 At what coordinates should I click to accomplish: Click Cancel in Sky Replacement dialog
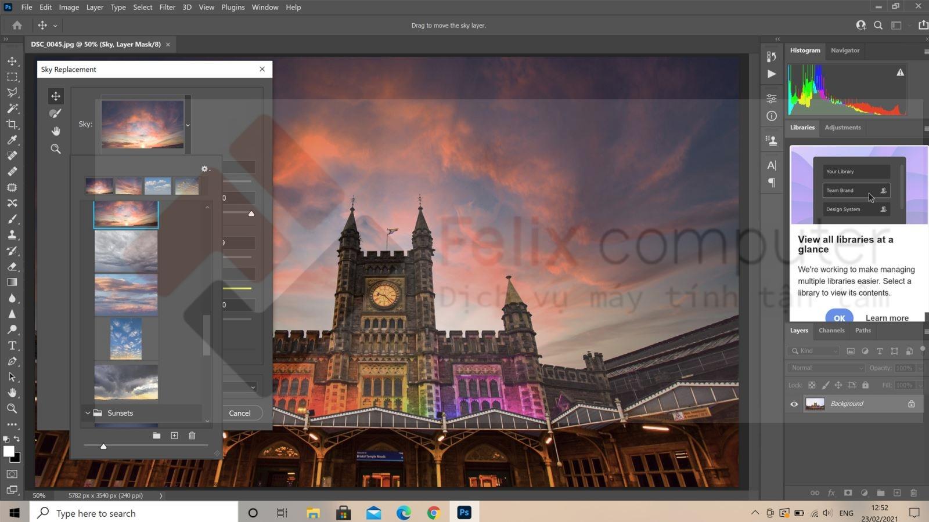pyautogui.click(x=239, y=413)
